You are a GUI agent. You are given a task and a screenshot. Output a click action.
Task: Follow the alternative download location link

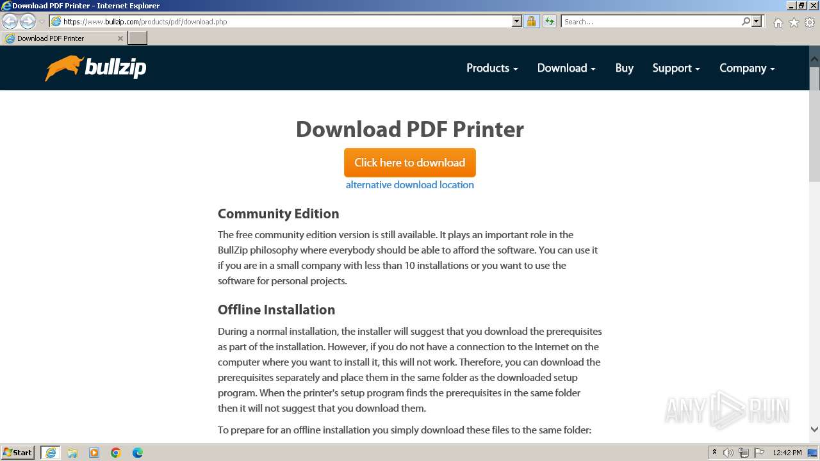click(x=410, y=184)
